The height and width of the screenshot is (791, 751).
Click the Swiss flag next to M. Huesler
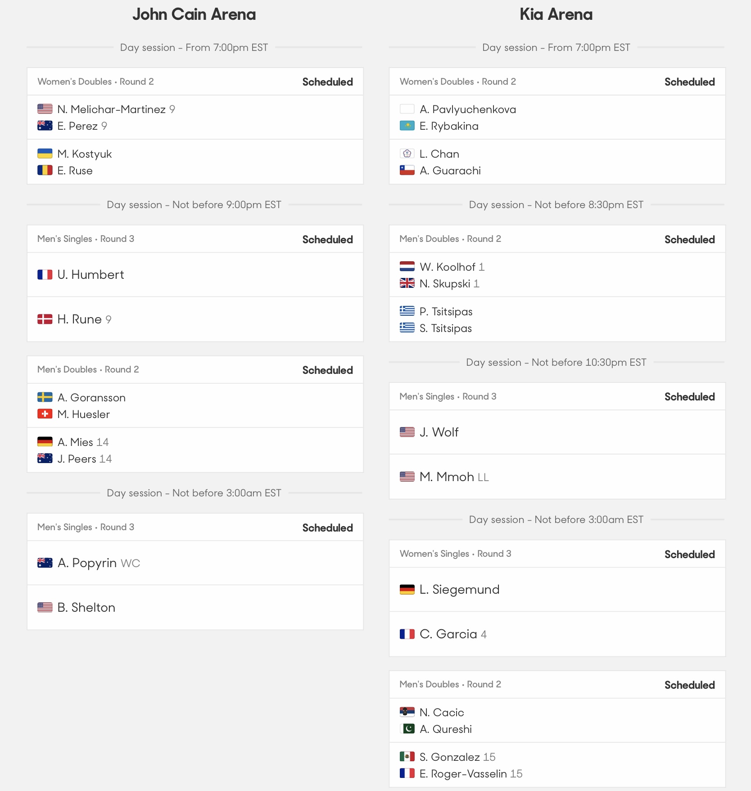click(x=45, y=414)
